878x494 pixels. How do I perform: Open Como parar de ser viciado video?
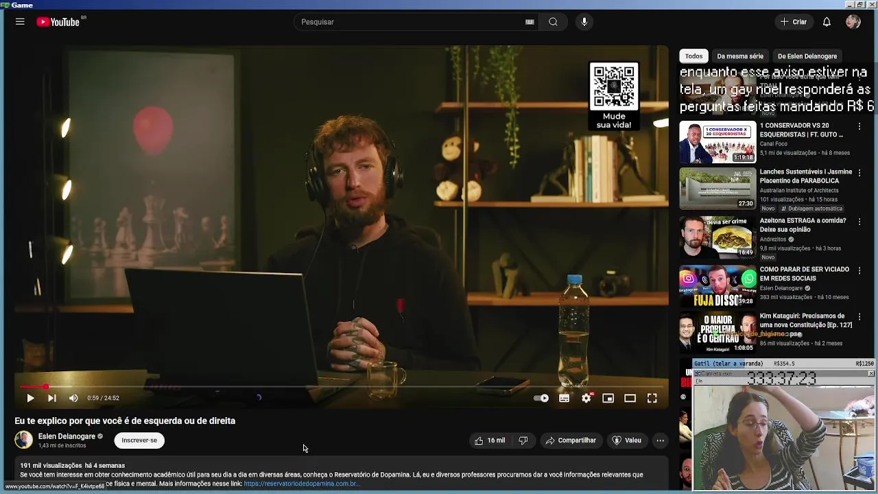(x=805, y=274)
